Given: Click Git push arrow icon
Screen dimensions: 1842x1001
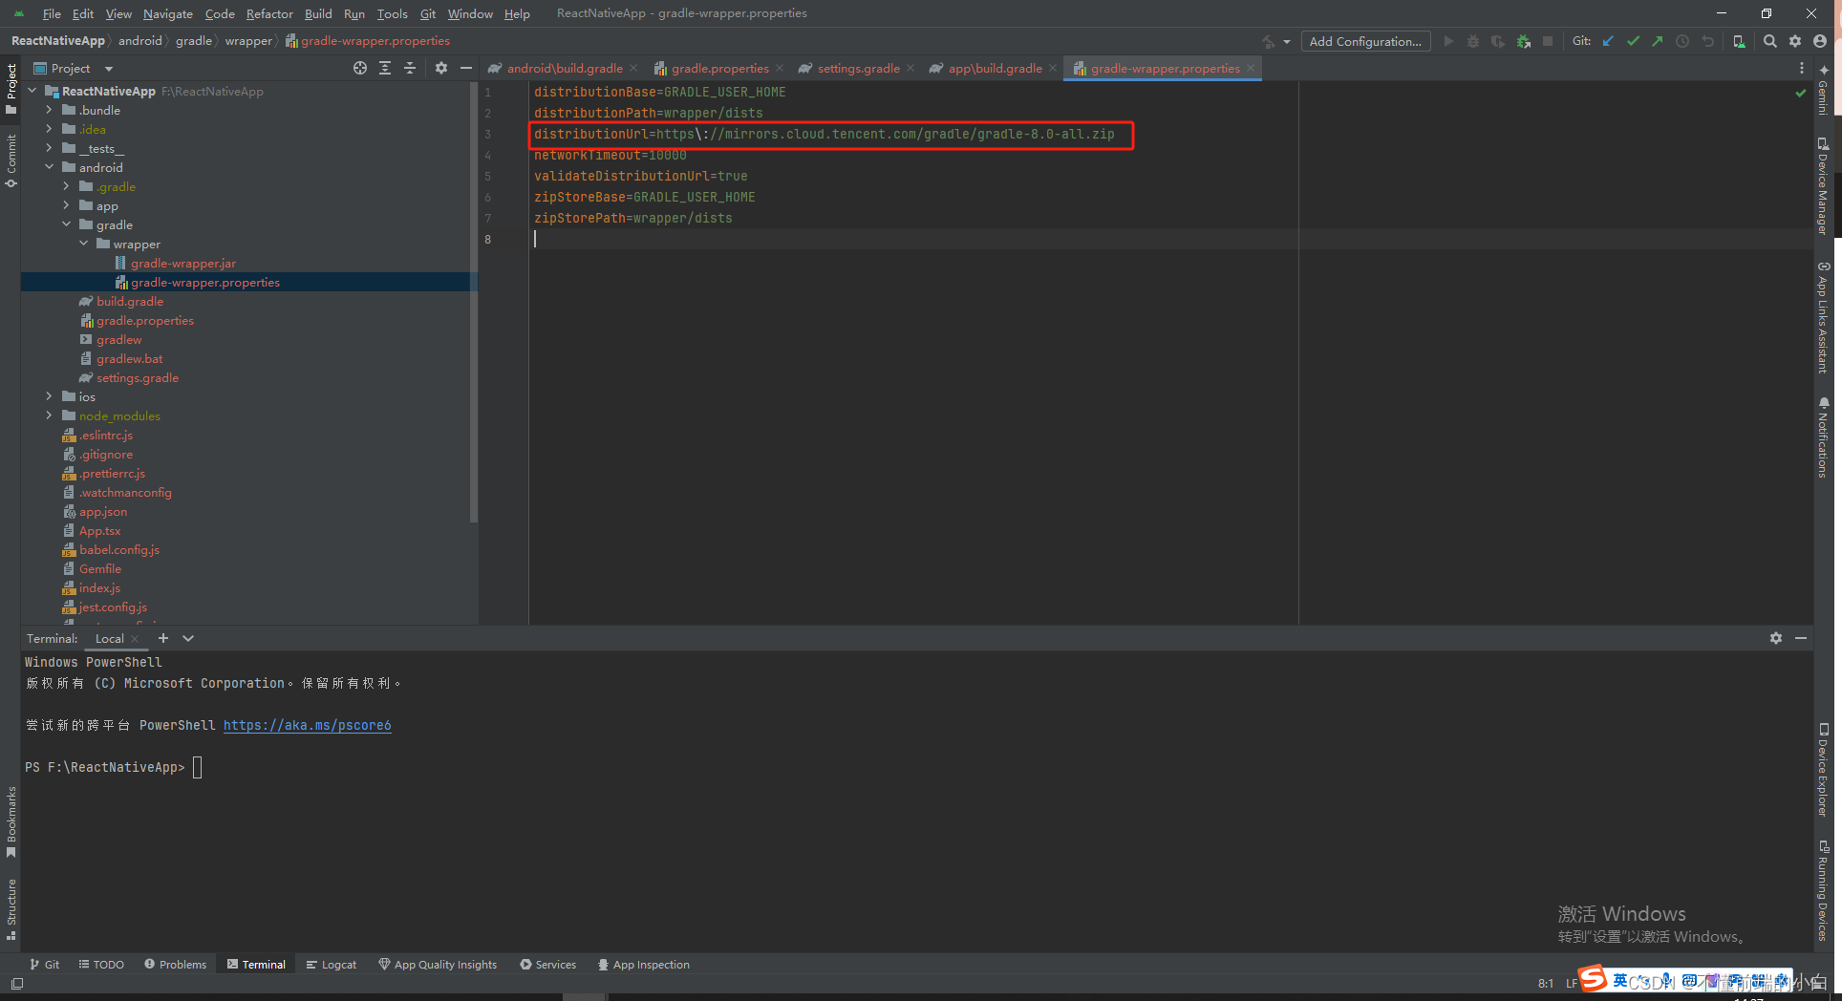Looking at the screenshot, I should tap(1658, 41).
